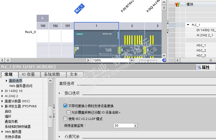Select 启动 in properties tree
216x140 pixels.
click(8, 111)
